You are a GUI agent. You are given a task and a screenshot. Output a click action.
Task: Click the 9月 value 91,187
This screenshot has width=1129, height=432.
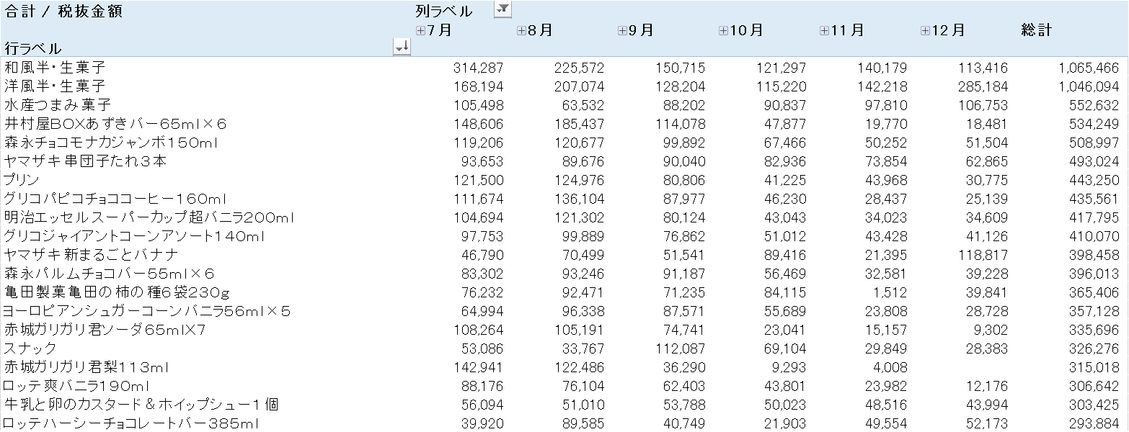tap(684, 274)
